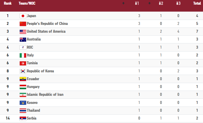The image size is (203, 123).
Task: Click Serbia's gold count 0
Action: [139, 118]
